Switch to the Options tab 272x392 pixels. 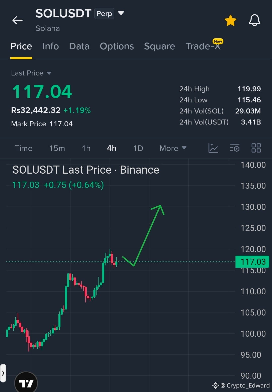click(x=117, y=46)
